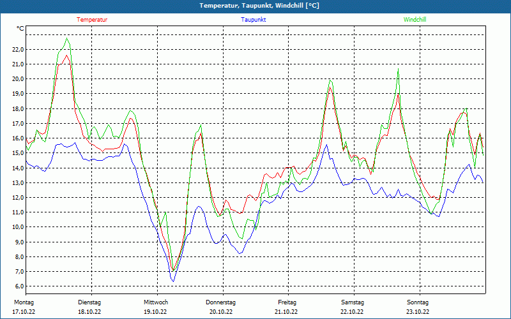Viewport: 511px width, 319px height.
Task: Select the 14,0 y-axis value
Action: point(19,168)
